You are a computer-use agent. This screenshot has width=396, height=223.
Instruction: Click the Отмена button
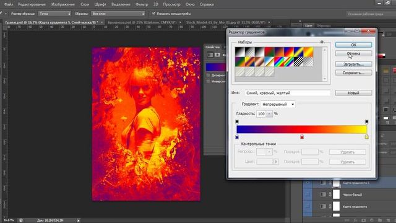[353, 53]
